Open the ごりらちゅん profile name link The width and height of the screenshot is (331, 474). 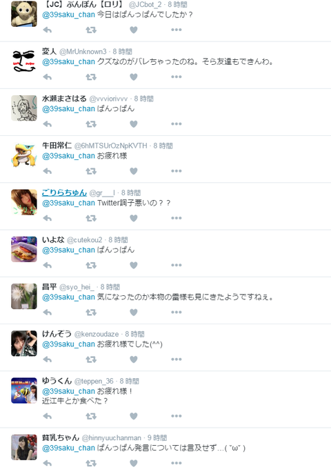point(64,192)
